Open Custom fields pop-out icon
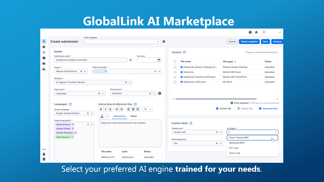The image size is (324, 182). (191, 123)
